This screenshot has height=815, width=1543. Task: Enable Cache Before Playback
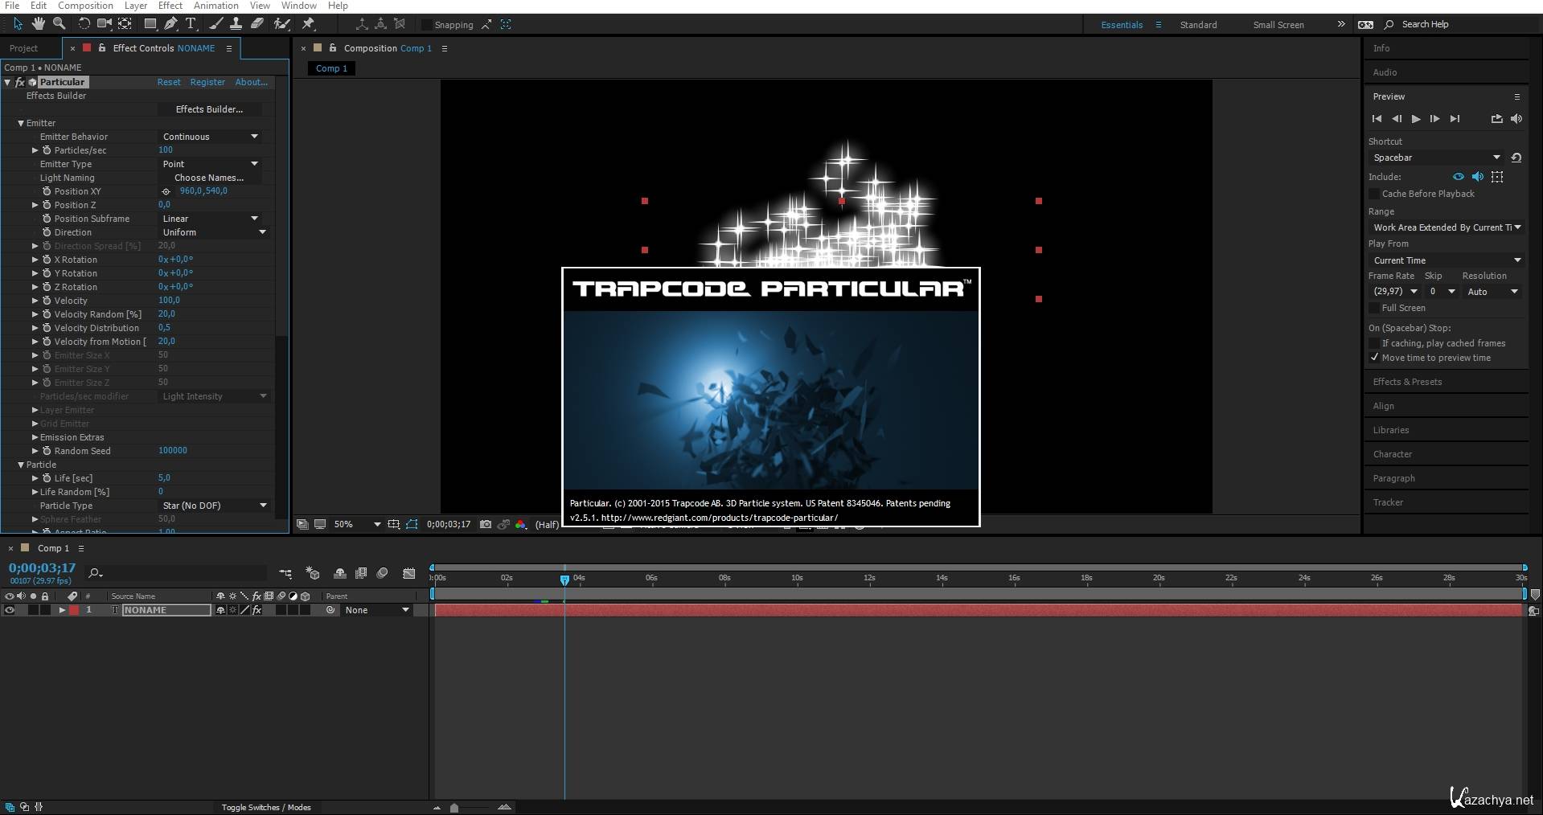pos(1374,194)
